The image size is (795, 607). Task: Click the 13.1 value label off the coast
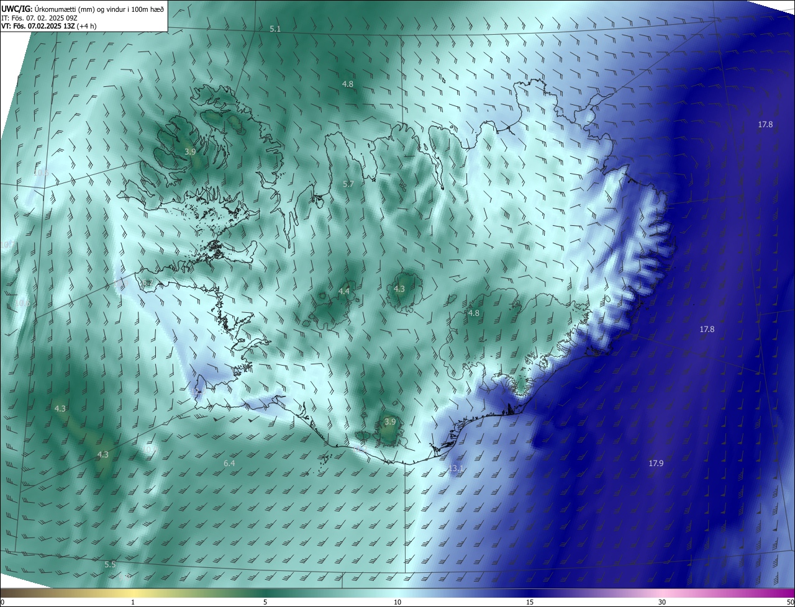[457, 469]
